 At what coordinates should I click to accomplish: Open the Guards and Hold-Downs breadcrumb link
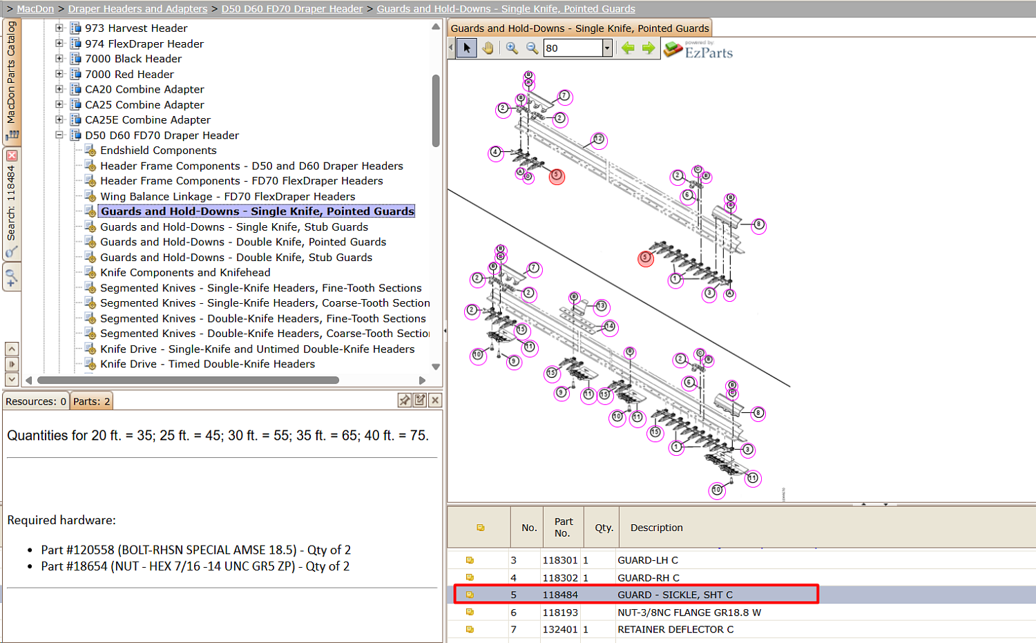click(506, 9)
